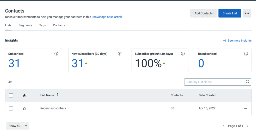The height and width of the screenshot is (137, 256).
Task: Click the filled star header icon
Action: pyautogui.click(x=24, y=95)
